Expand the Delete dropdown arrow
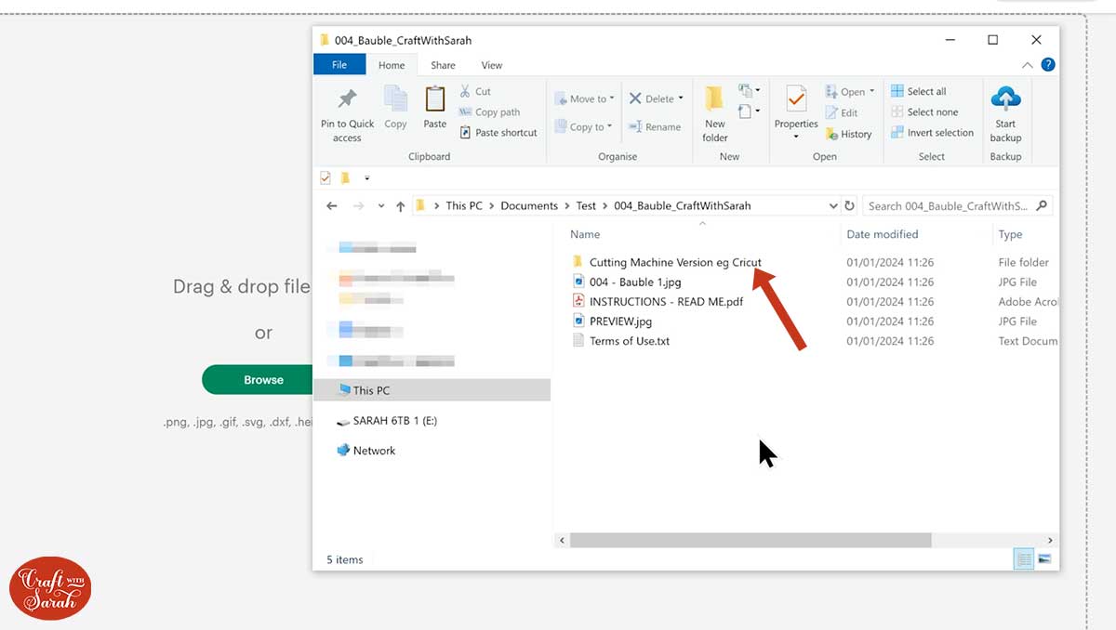This screenshot has height=630, width=1116. click(x=681, y=98)
